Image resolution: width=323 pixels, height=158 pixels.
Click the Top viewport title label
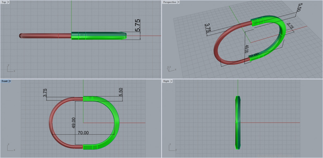pos(4,2)
